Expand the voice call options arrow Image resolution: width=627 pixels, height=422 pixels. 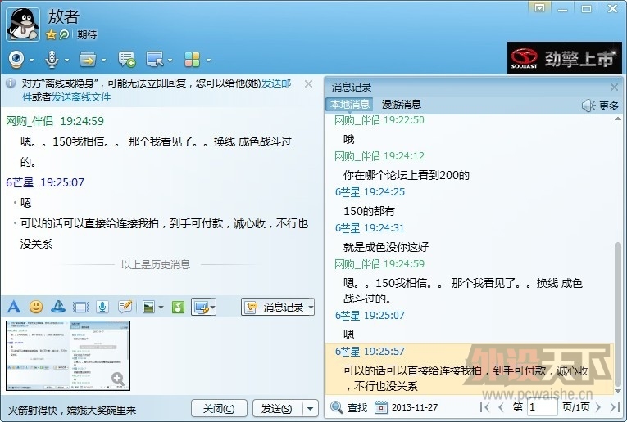[66, 61]
